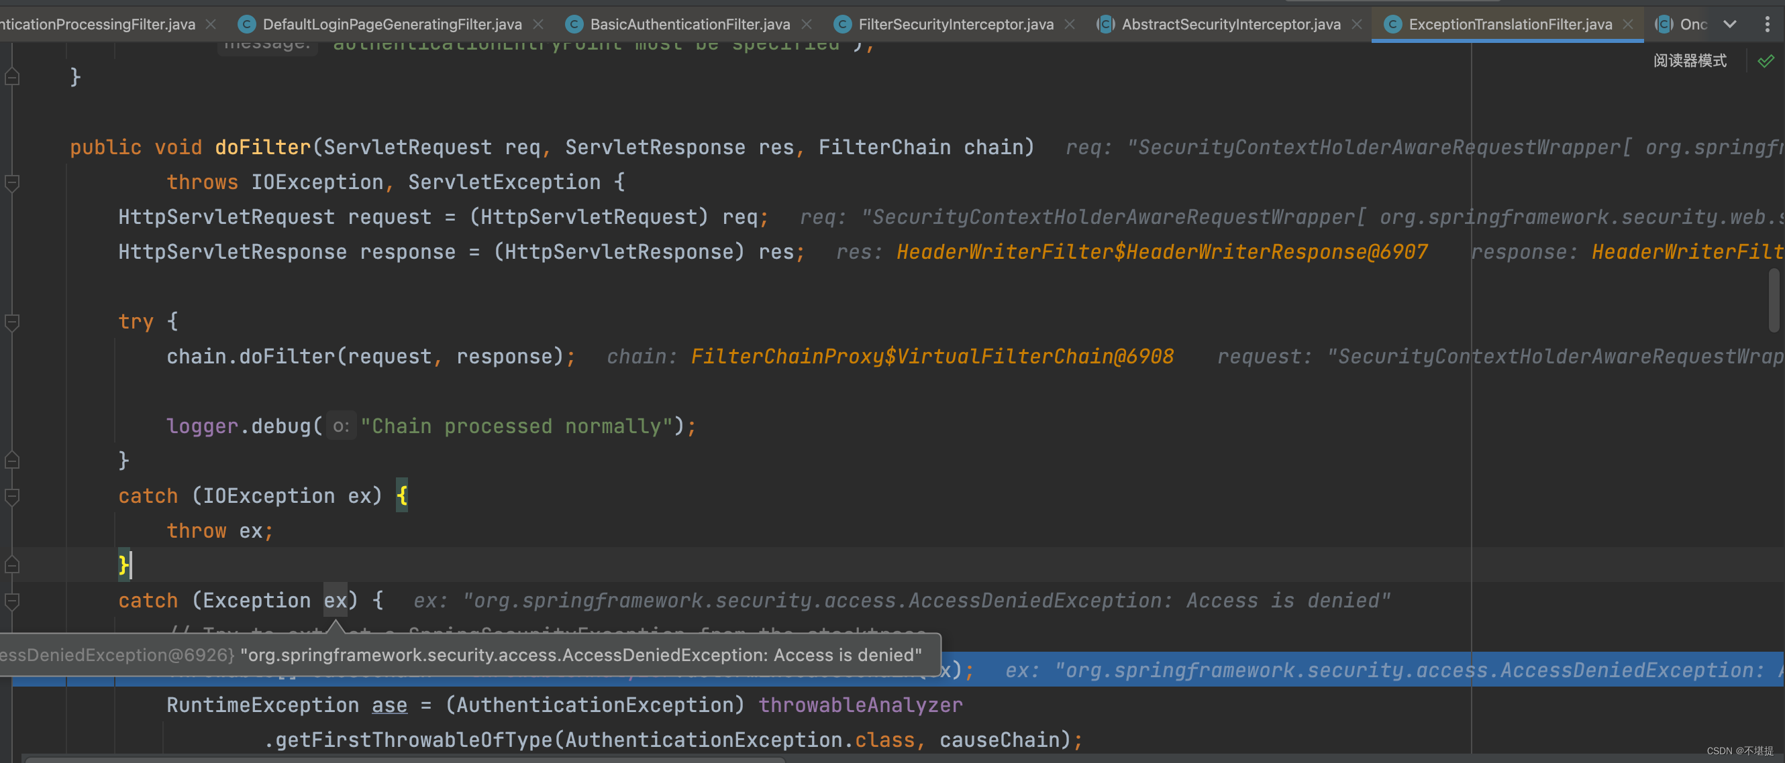Close the FilterSecurityInterceptor.java tab

(x=1069, y=24)
